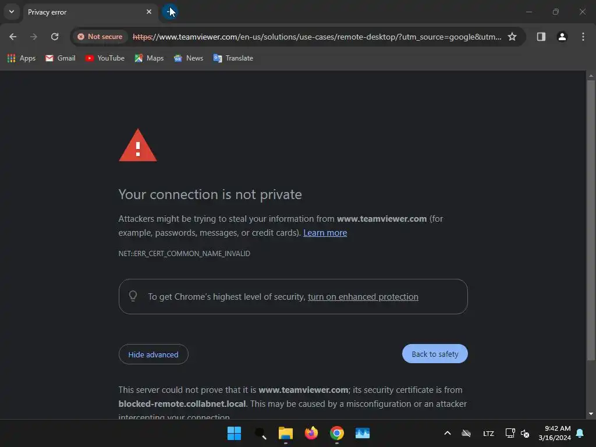Follow the Learn more link

pyautogui.click(x=325, y=233)
